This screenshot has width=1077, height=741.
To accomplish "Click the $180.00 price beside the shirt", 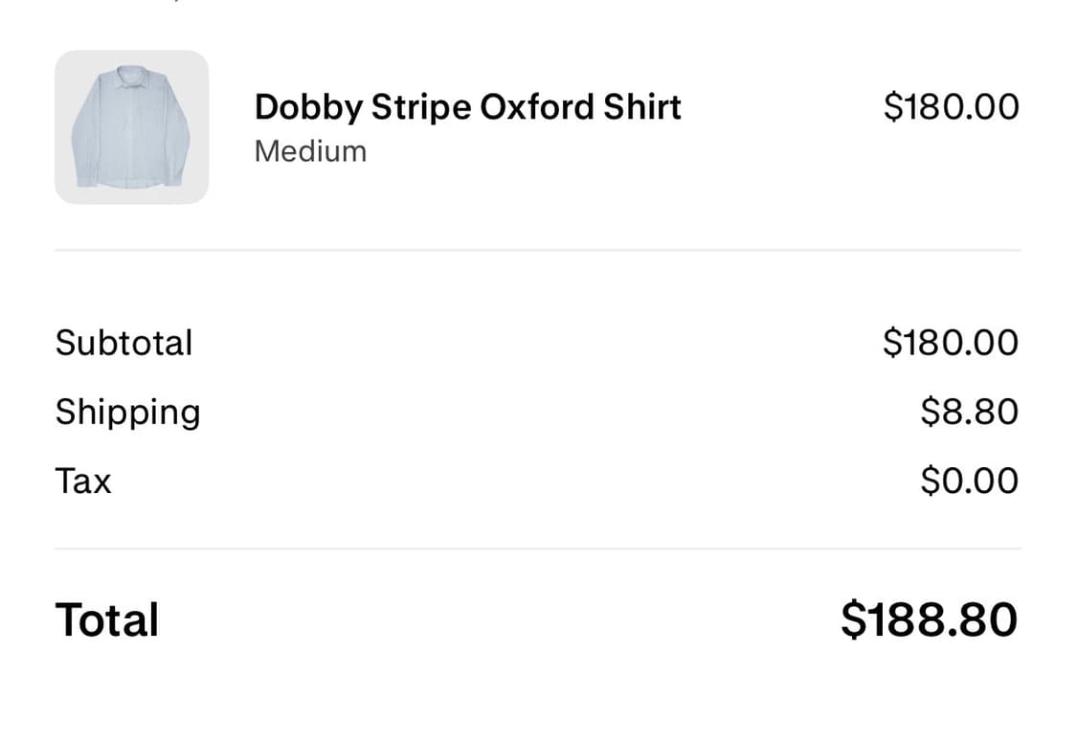I will [x=951, y=106].
